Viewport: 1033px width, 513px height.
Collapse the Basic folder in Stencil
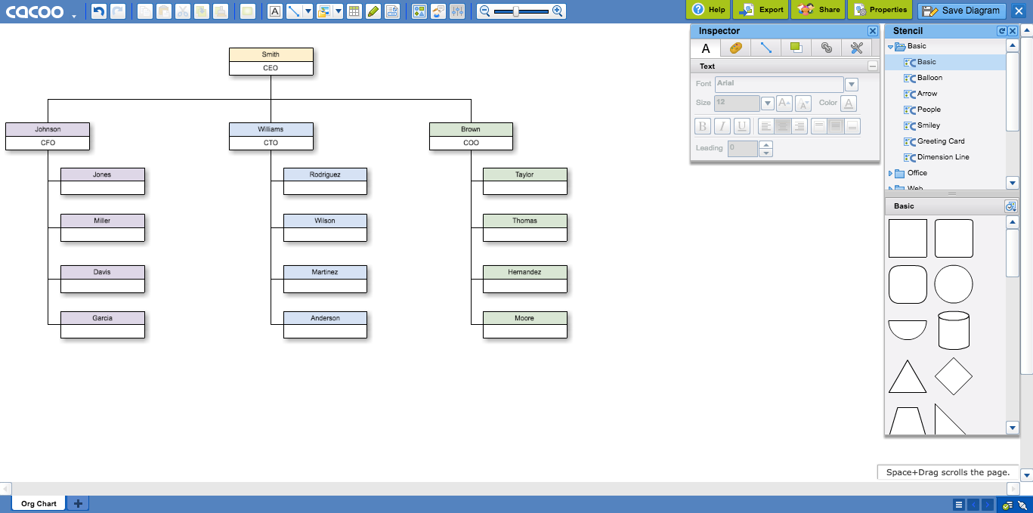tap(891, 47)
